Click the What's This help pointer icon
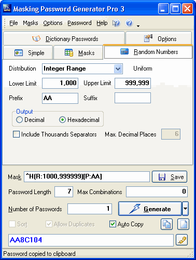196x260 pixels. coord(116,23)
